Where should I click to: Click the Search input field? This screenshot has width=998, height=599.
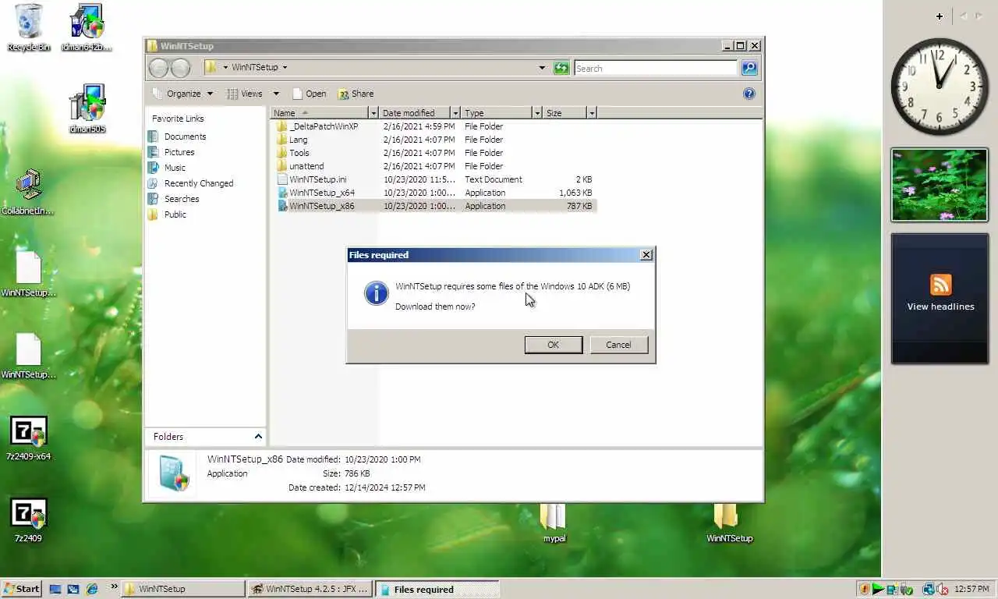point(656,68)
